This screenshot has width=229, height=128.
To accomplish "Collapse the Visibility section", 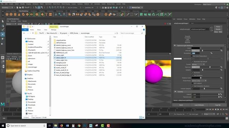I will tap(175, 92).
